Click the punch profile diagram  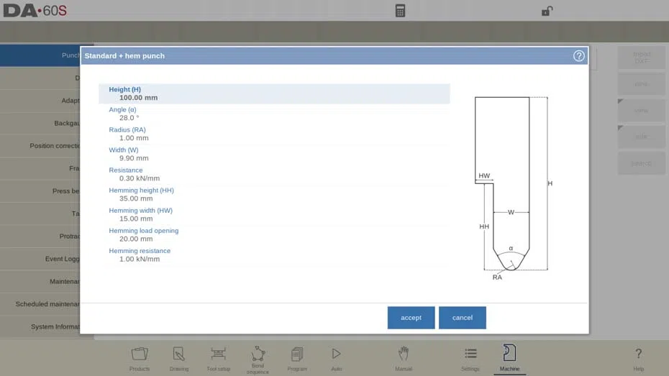tap(512, 188)
